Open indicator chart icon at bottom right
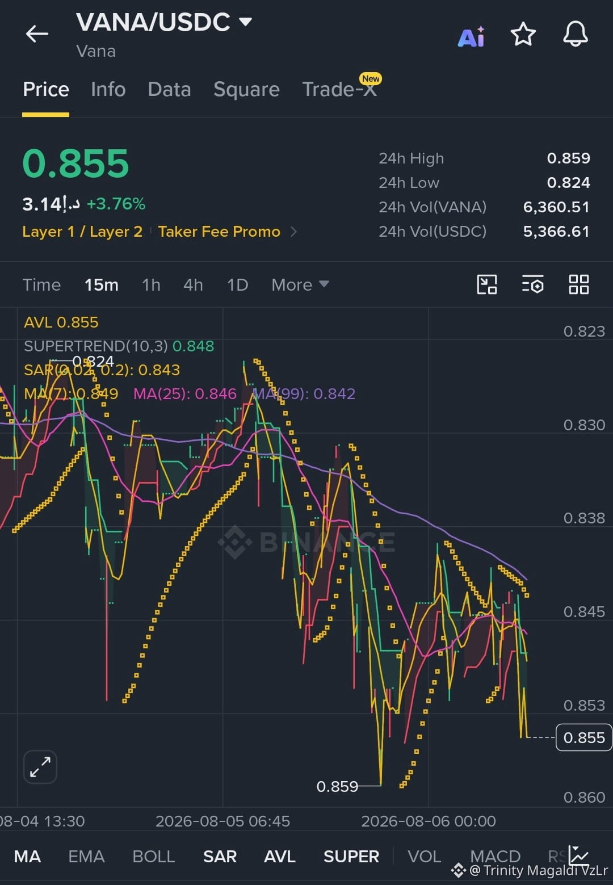 pyautogui.click(x=579, y=854)
